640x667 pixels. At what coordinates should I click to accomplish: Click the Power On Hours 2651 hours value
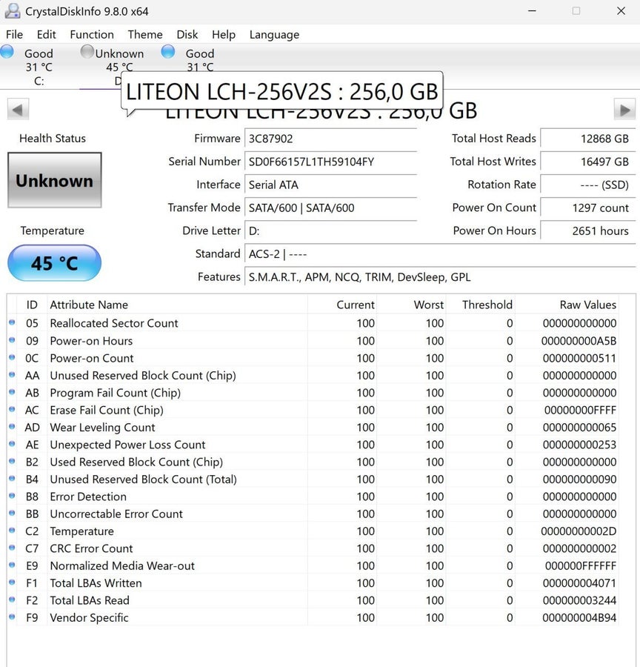click(587, 230)
